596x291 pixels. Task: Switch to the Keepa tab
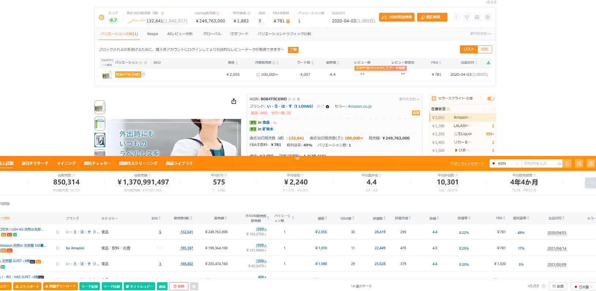(153, 34)
